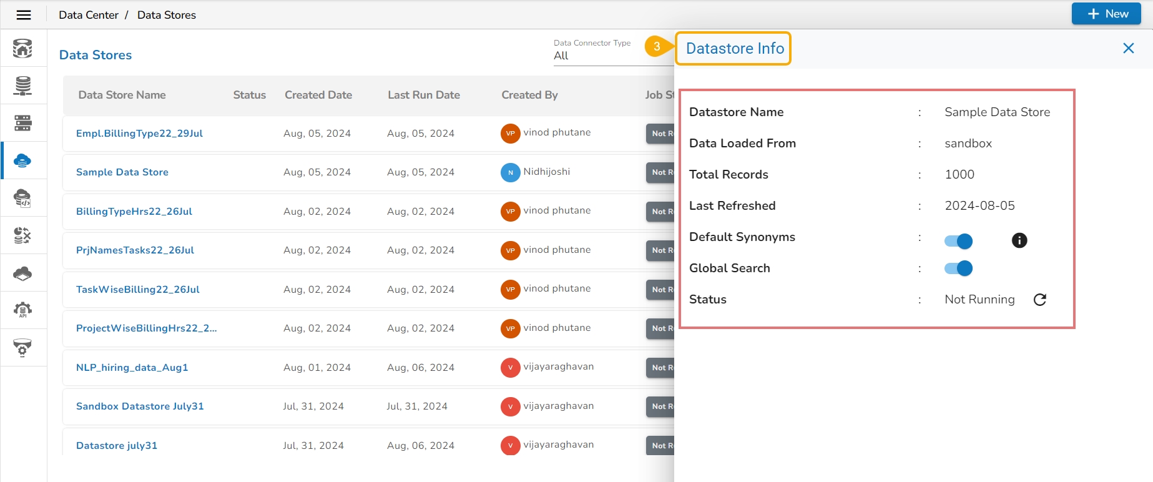Click the Data Stores breadcrumb item
The width and height of the screenshot is (1153, 482).
click(166, 15)
